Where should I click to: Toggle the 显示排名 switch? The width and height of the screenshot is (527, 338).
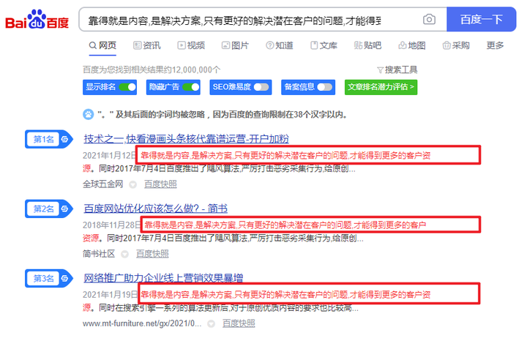(x=127, y=87)
